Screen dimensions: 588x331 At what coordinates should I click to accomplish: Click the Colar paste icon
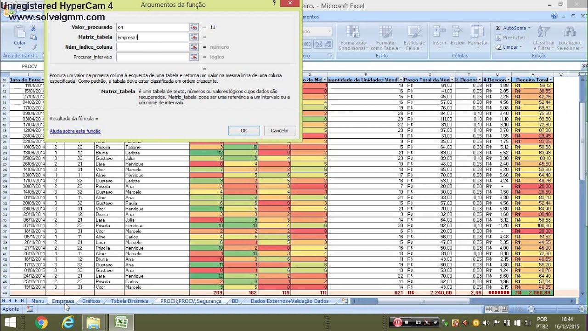20,31
